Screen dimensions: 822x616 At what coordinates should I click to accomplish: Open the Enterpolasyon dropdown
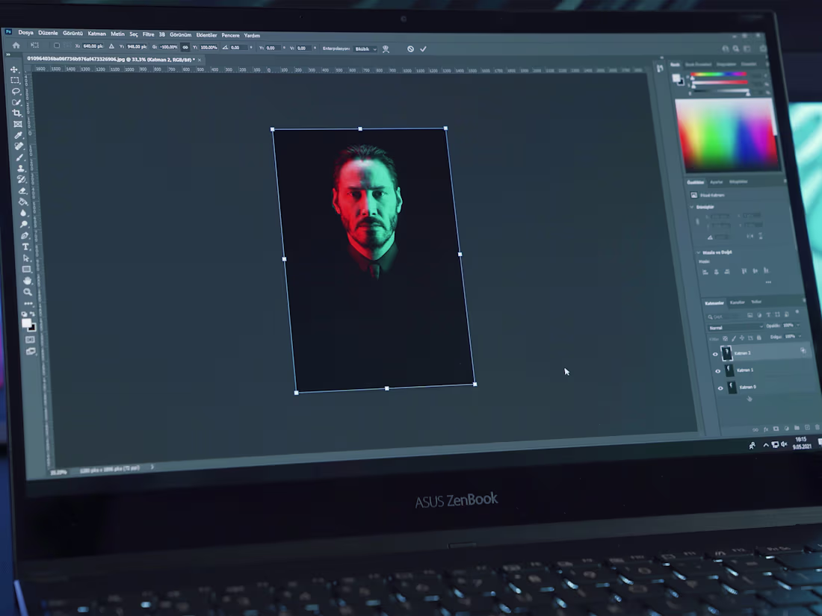(365, 49)
